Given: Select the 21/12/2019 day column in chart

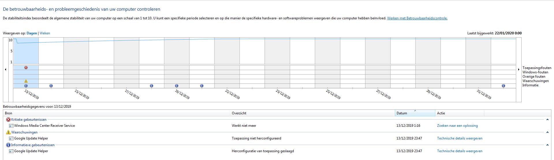Looking at the screenshot, I should tap(227, 63).
